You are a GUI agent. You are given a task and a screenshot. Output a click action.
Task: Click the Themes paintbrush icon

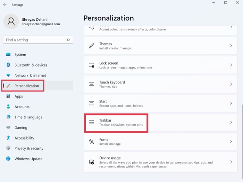92,46
